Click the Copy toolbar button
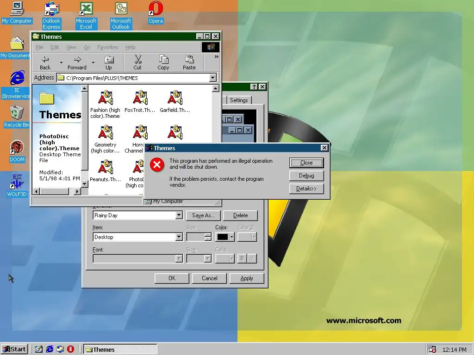The image size is (474, 355). (163, 63)
